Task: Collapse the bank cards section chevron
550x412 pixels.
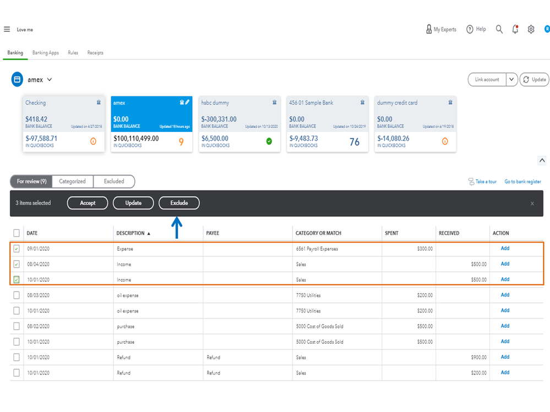Action: pyautogui.click(x=542, y=160)
